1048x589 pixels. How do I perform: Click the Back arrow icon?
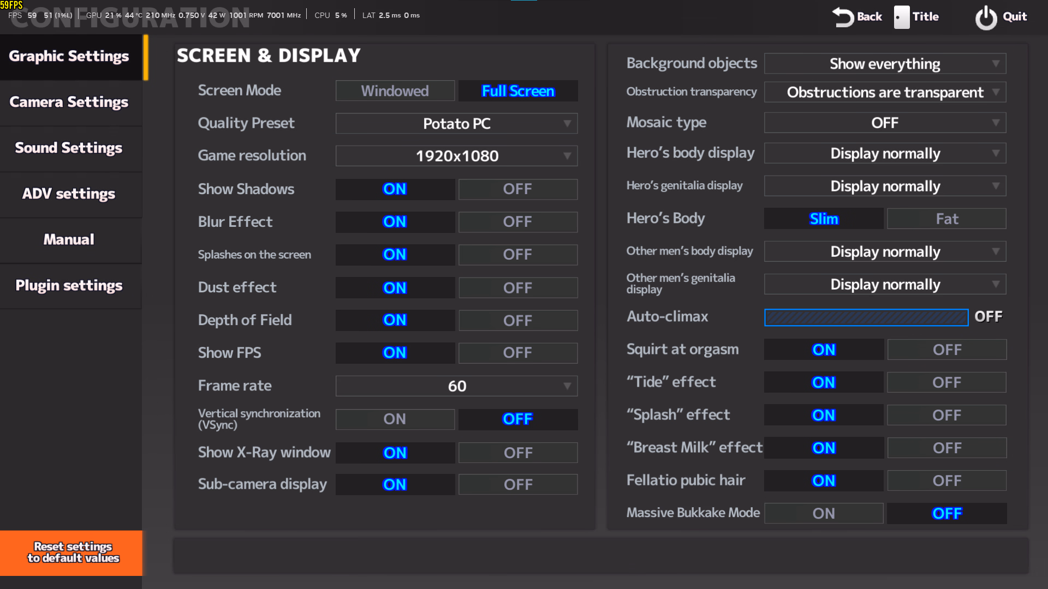[843, 17]
